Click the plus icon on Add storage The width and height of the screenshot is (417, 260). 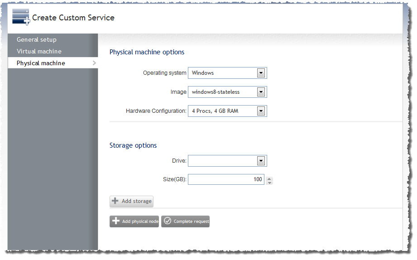(115, 201)
